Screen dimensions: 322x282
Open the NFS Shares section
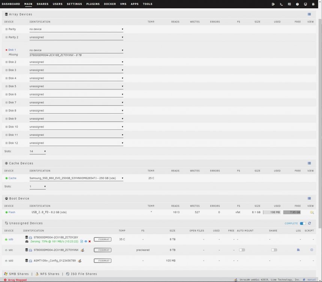[x=50, y=274]
